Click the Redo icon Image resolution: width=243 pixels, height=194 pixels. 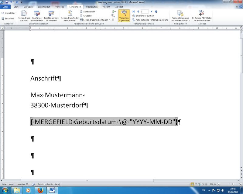coord(17,2)
